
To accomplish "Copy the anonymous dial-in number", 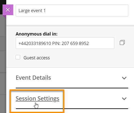I will [x=122, y=42].
